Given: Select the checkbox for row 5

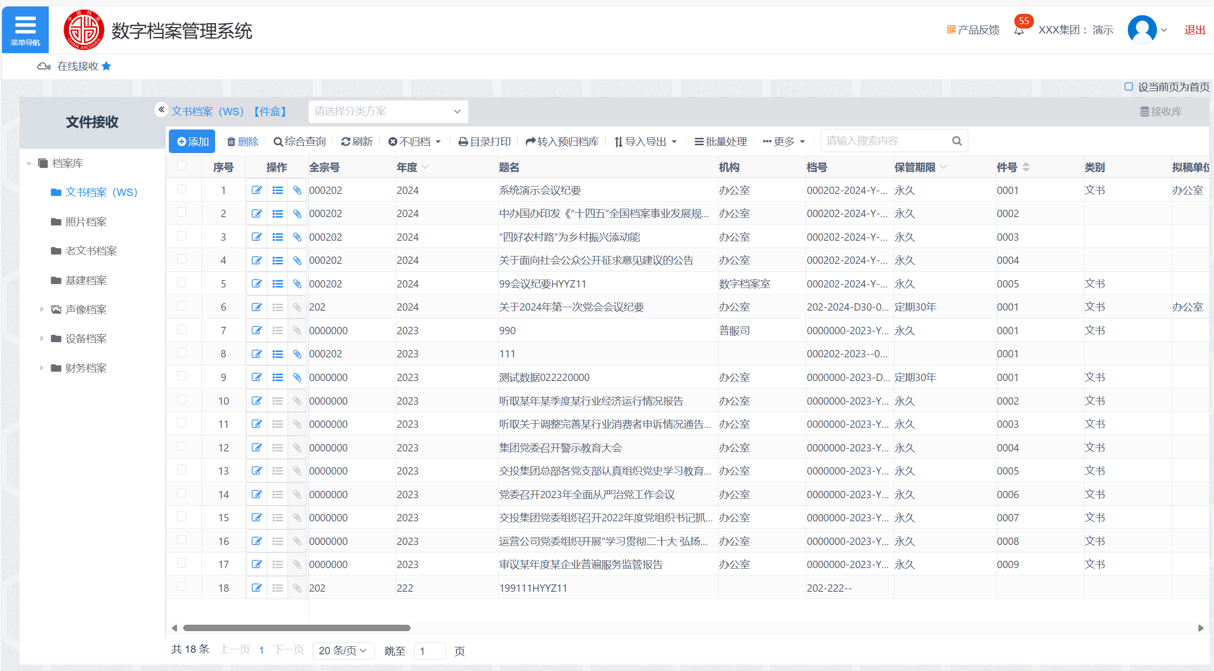Looking at the screenshot, I should coord(182,283).
